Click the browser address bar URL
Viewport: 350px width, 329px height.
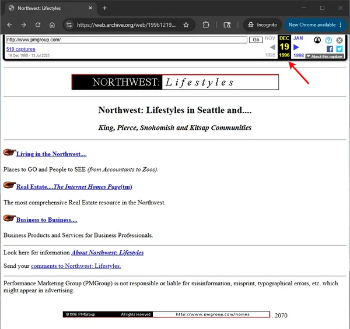click(x=126, y=24)
